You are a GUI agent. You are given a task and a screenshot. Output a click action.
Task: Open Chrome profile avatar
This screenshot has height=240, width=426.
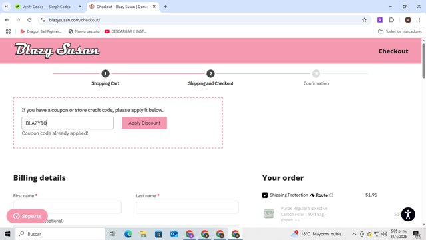[408, 20]
